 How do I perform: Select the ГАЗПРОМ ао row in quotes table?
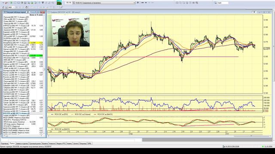tap(23, 38)
